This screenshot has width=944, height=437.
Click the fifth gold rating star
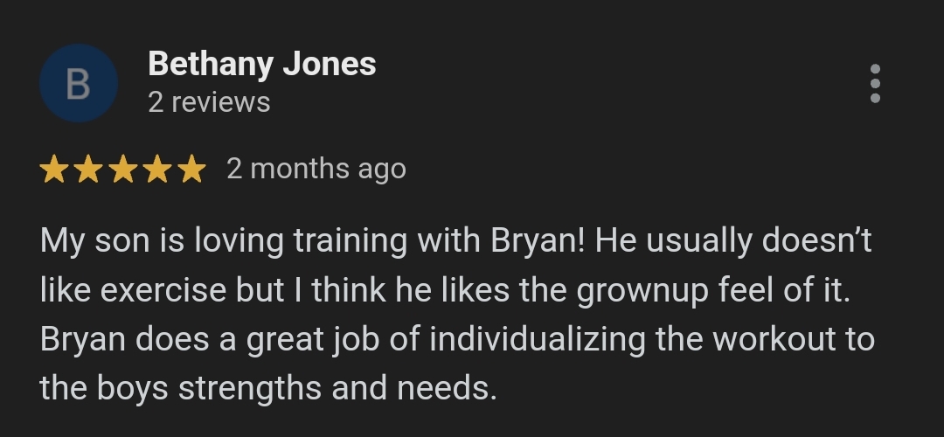click(x=191, y=169)
